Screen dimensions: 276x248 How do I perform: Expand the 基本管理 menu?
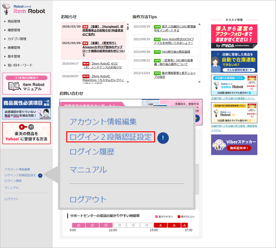click(14, 56)
